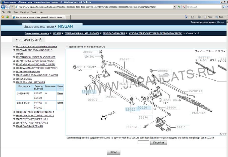The width and height of the screenshot is (228, 157).
Task: Select the Автозапчасти Nissan browser tab
Action: (38, 17)
